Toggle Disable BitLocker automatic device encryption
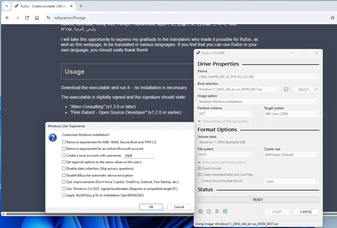Screen dimensions: 337x228 pos(64,175)
